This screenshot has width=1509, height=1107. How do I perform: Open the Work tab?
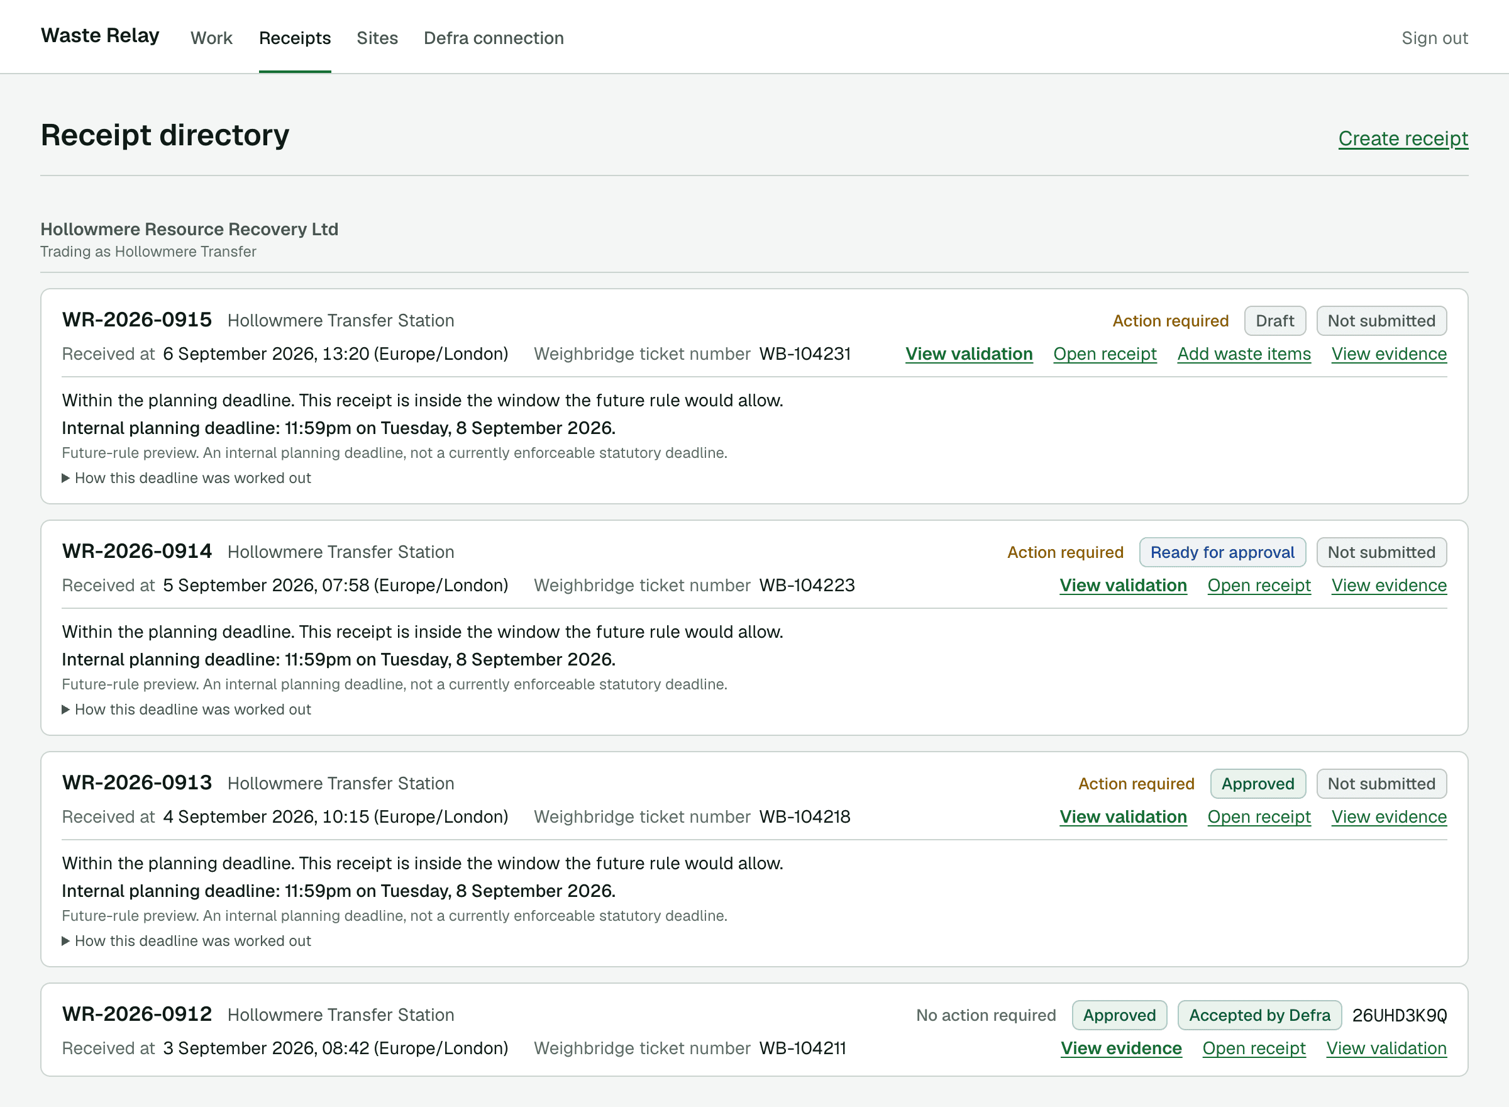tap(211, 38)
